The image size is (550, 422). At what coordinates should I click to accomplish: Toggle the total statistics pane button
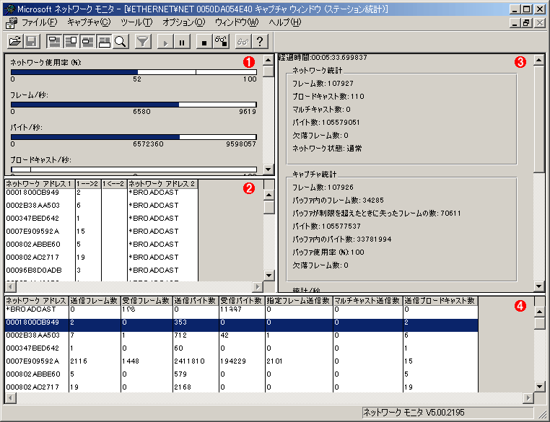tap(71, 41)
